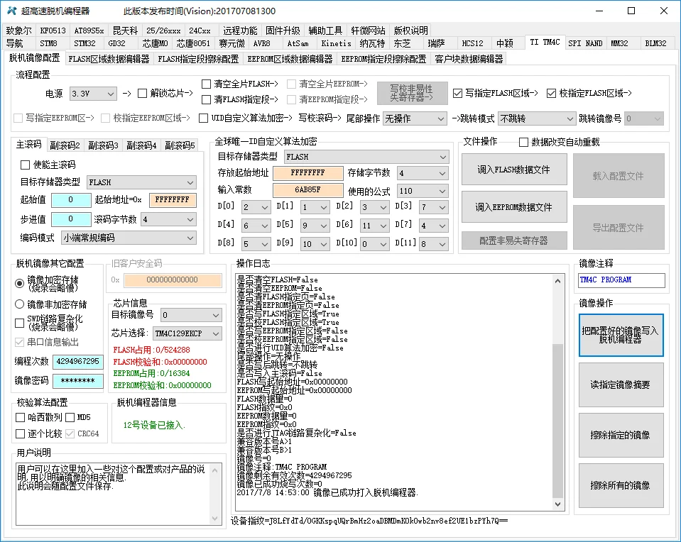The height and width of the screenshot is (542, 681).
Task: Toggle SWD链路复杂化 checkbox
Action: (20, 323)
